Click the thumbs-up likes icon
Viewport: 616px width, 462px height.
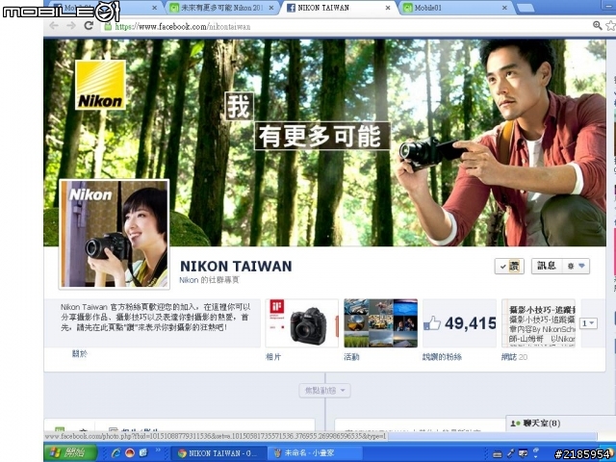432,323
